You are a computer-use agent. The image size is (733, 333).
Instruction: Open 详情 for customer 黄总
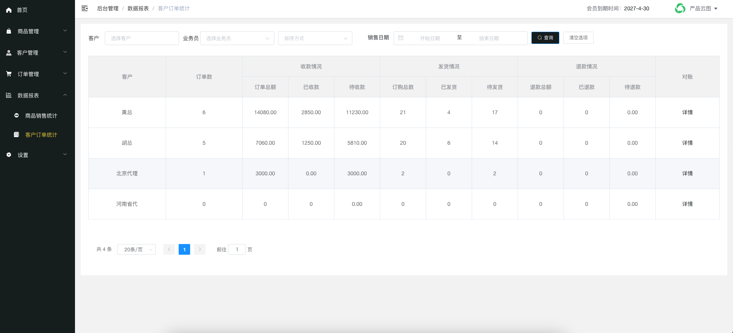pyautogui.click(x=687, y=112)
